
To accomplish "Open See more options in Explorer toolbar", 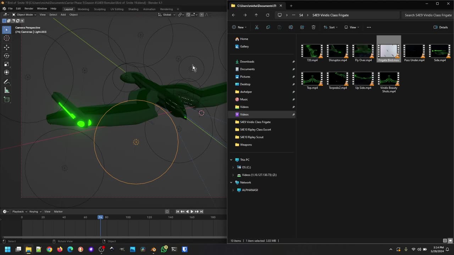I will (x=369, y=27).
